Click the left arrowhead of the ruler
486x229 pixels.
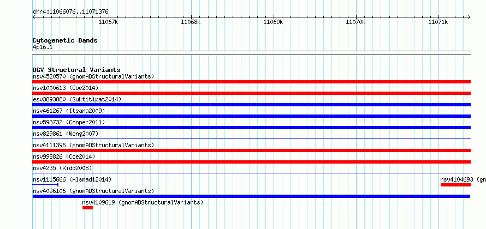[34, 17]
